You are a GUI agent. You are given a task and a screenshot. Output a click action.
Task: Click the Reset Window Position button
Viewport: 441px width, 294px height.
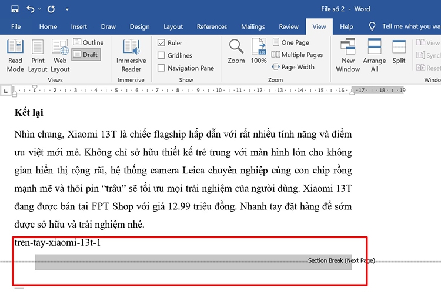pos(428,68)
